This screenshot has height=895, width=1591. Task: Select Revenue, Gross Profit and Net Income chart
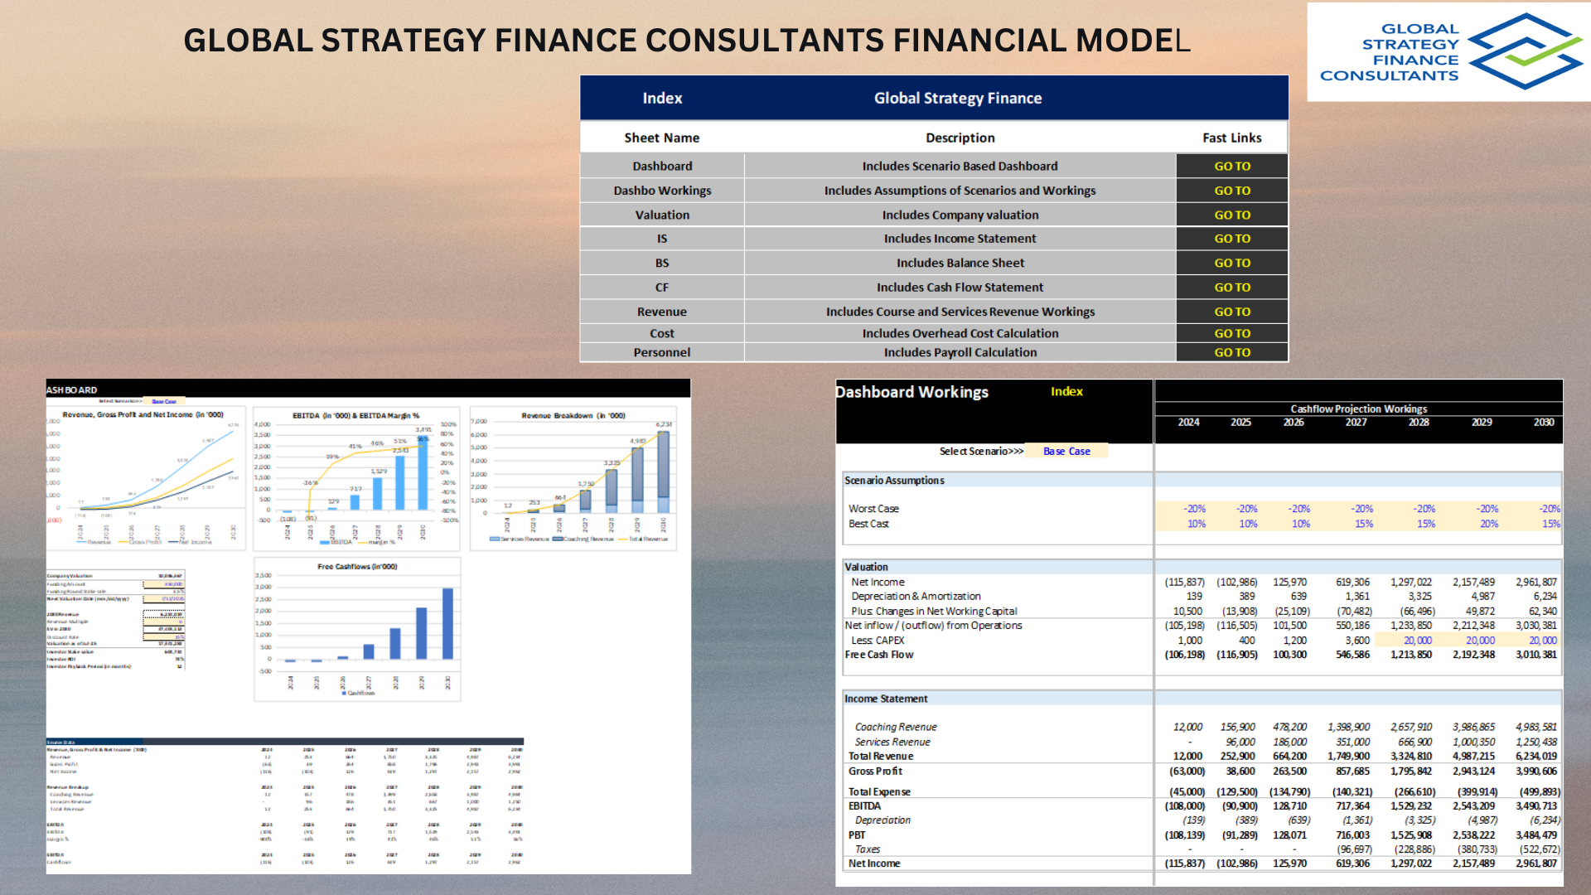point(146,477)
